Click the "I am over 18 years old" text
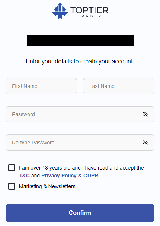This screenshot has width=160, height=226. point(50,168)
